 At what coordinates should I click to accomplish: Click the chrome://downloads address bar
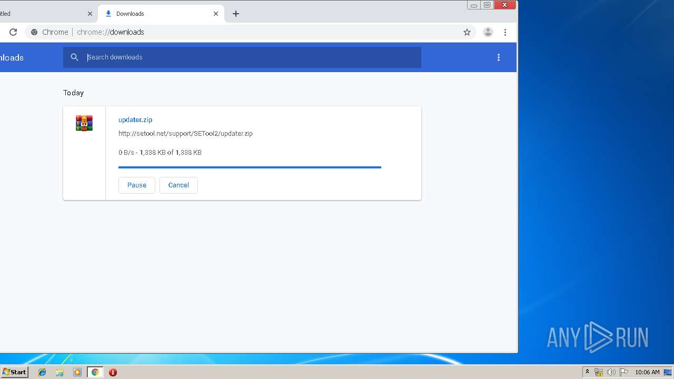click(250, 32)
